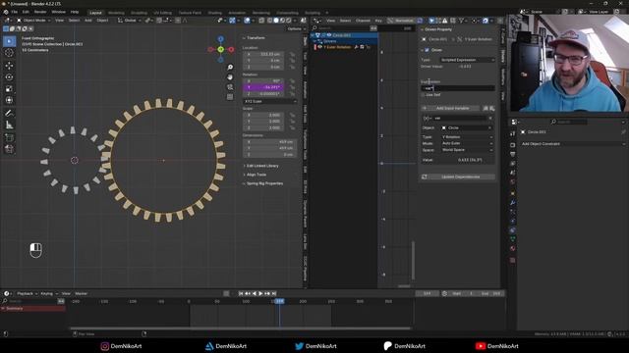The width and height of the screenshot is (629, 353).
Task: Click the Twitter DemNikoArt logo
Action: tap(299, 346)
